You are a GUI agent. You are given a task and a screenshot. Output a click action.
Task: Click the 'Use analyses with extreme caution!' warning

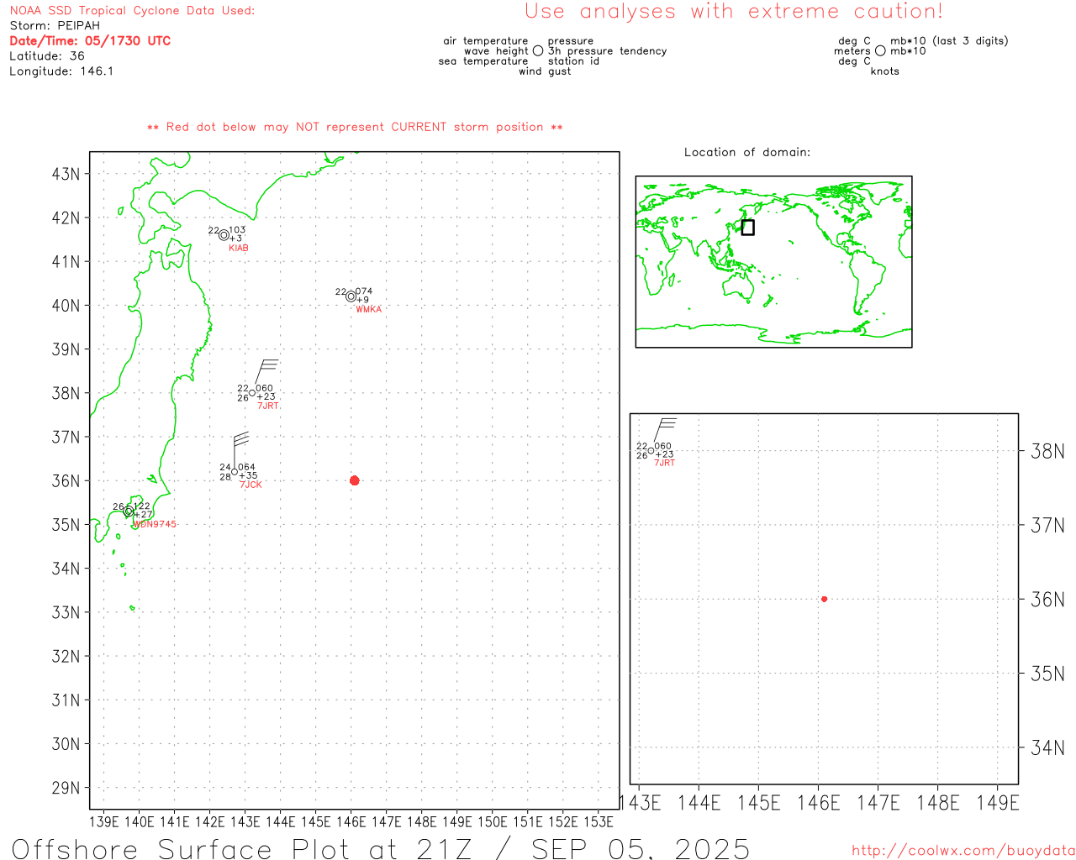click(734, 11)
